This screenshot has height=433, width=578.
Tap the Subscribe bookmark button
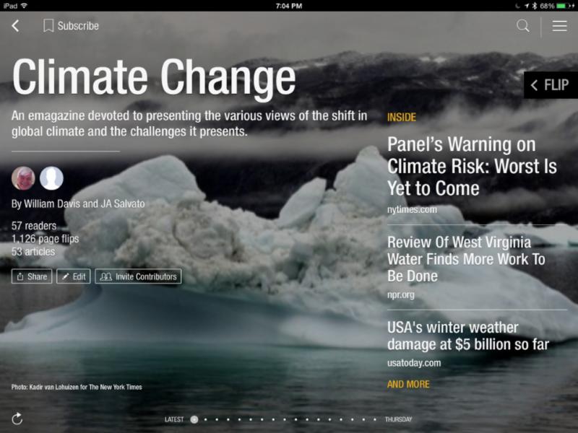coord(71,26)
